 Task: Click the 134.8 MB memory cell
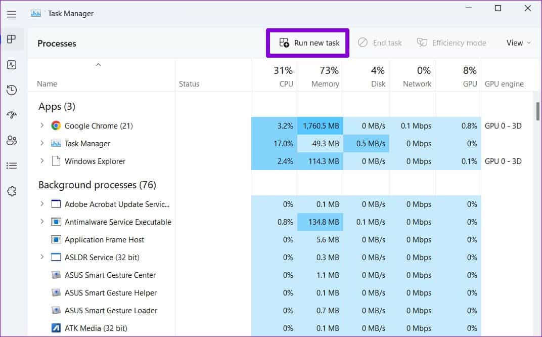click(x=320, y=222)
